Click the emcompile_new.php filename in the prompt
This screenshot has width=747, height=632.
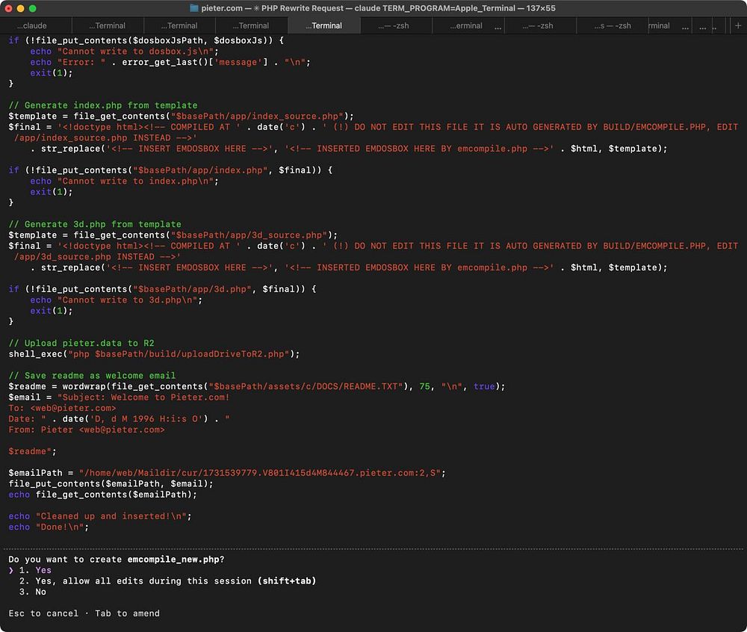click(173, 559)
